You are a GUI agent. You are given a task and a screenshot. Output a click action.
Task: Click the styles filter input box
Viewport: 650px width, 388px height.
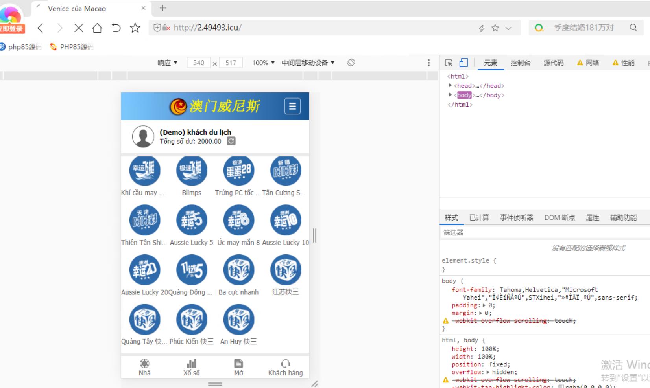pos(543,233)
